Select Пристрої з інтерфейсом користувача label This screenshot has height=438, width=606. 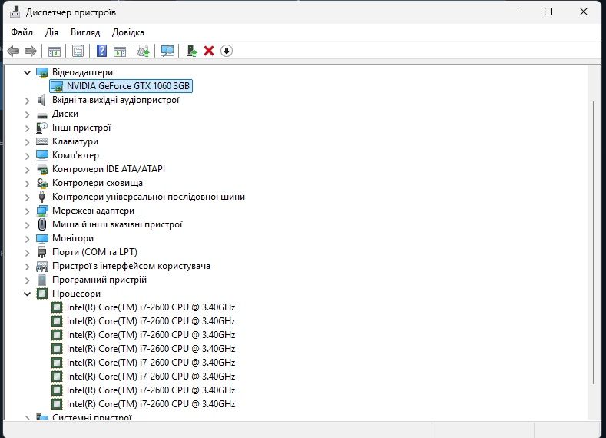pos(131,266)
